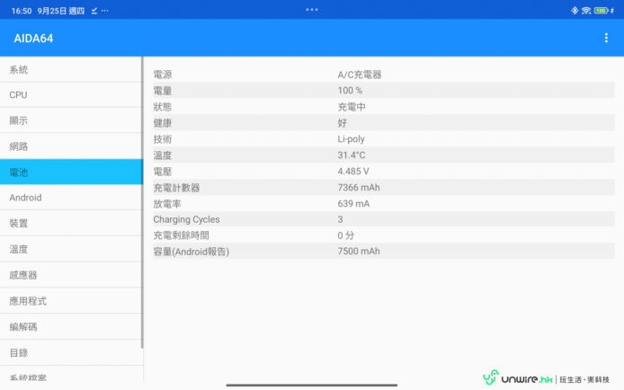Screen dimensions: 624x390
Task: Tap the three dots at top center
Action: click(x=312, y=9)
